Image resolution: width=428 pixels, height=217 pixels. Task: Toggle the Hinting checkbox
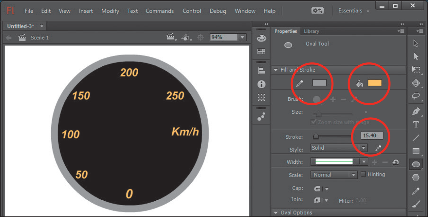point(363,174)
